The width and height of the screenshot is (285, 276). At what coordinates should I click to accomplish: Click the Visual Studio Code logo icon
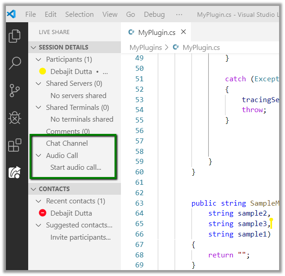coord(11,14)
